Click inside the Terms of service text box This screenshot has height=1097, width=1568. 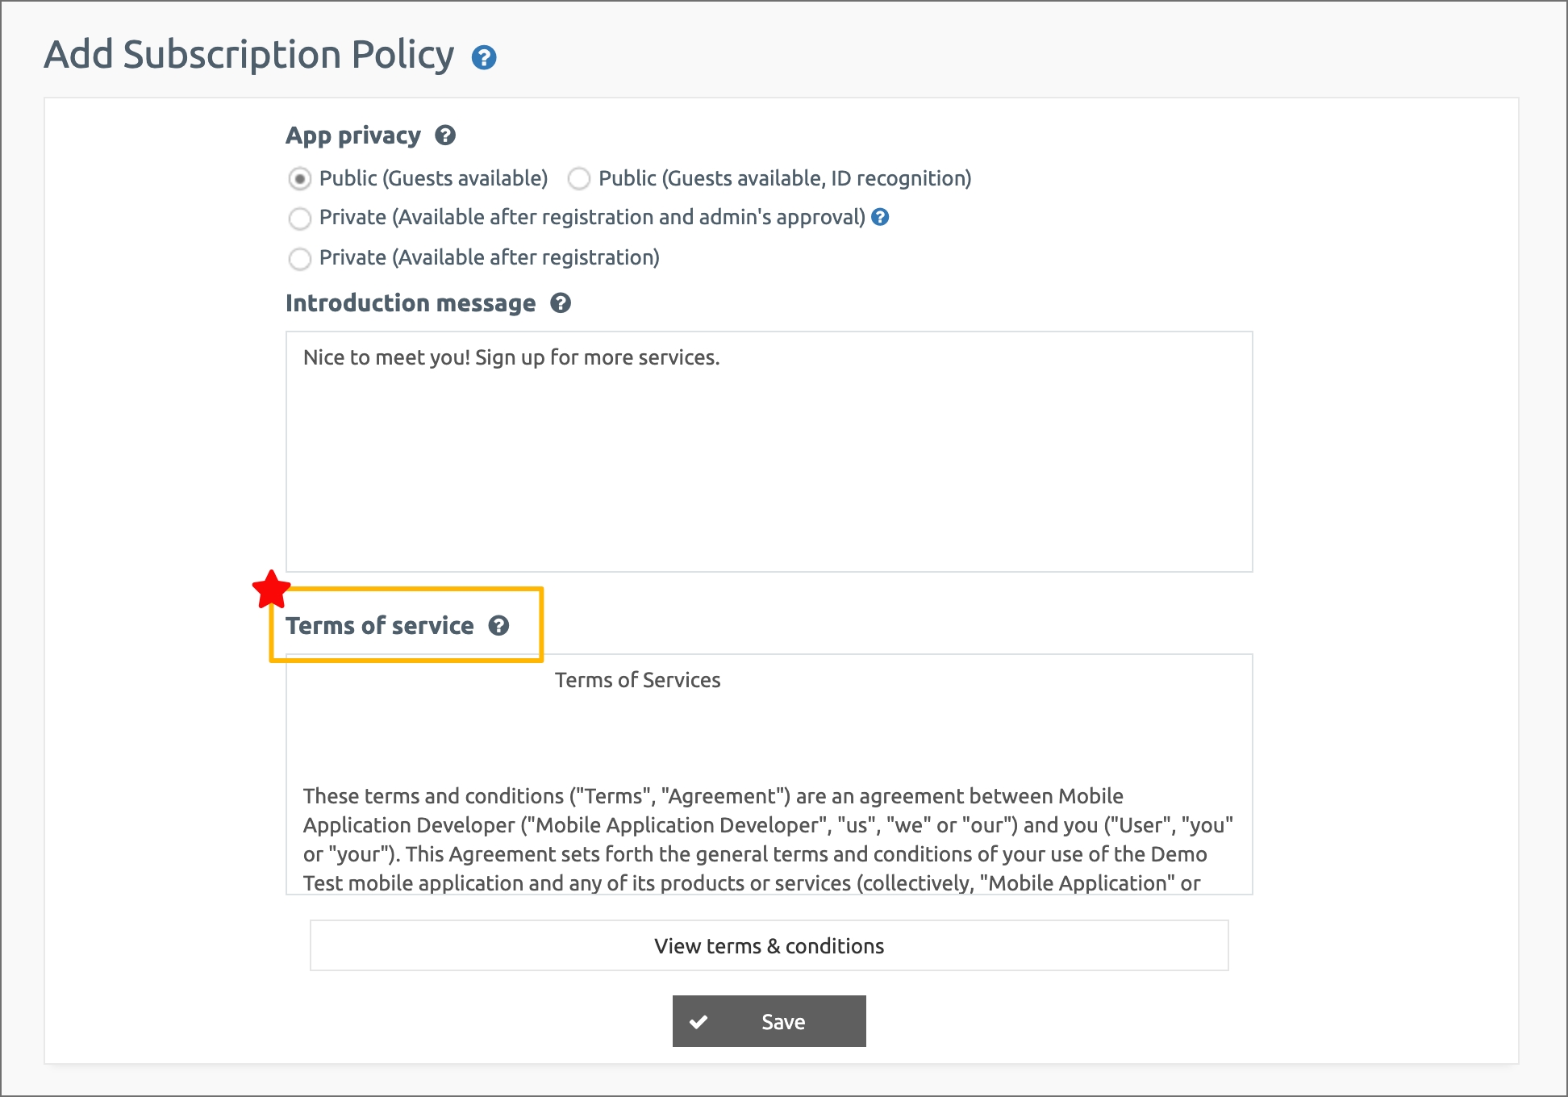[x=769, y=774]
